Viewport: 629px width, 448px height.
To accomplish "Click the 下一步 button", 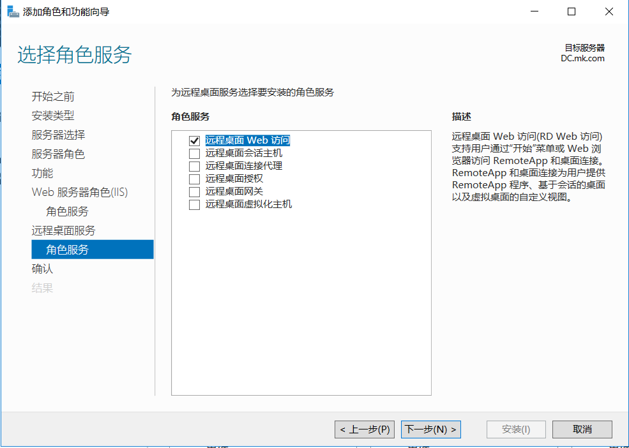I will click(x=430, y=429).
